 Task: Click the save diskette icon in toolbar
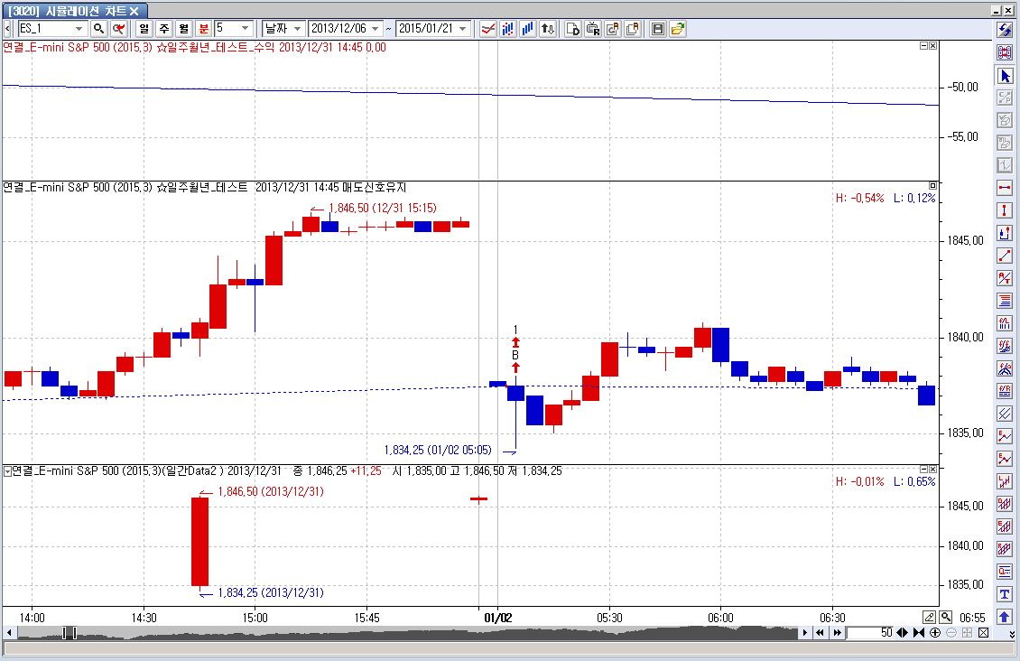(658, 29)
